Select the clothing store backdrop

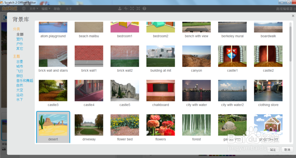(x=268, y=93)
